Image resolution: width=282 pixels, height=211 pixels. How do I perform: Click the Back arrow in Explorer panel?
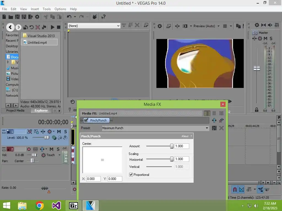tap(10, 27)
